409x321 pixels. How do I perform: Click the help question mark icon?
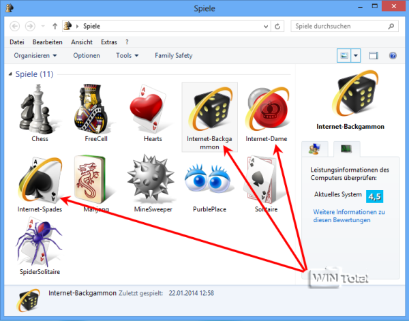point(393,55)
